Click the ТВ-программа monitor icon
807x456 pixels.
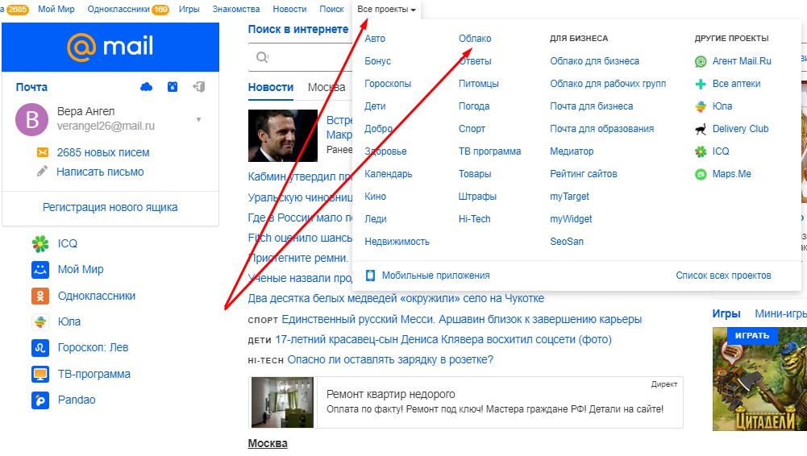tap(40, 374)
